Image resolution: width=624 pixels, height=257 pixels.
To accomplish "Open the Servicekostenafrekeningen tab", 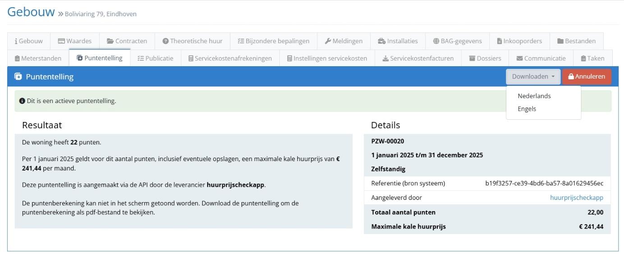I will (x=230, y=58).
